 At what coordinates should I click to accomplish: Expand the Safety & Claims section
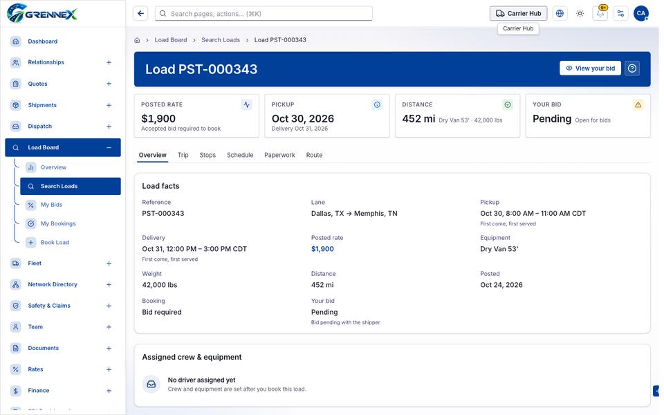click(109, 306)
